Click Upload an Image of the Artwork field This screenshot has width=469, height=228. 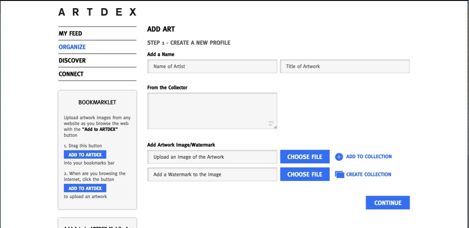[212, 157]
